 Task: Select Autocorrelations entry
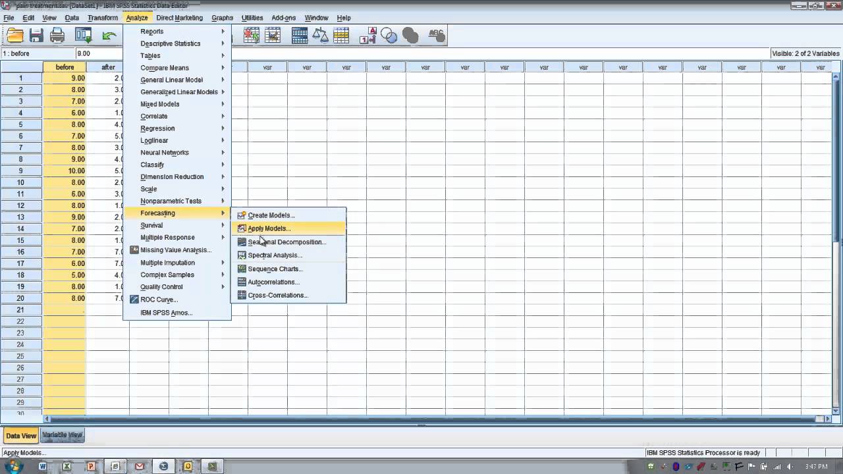(x=288, y=282)
